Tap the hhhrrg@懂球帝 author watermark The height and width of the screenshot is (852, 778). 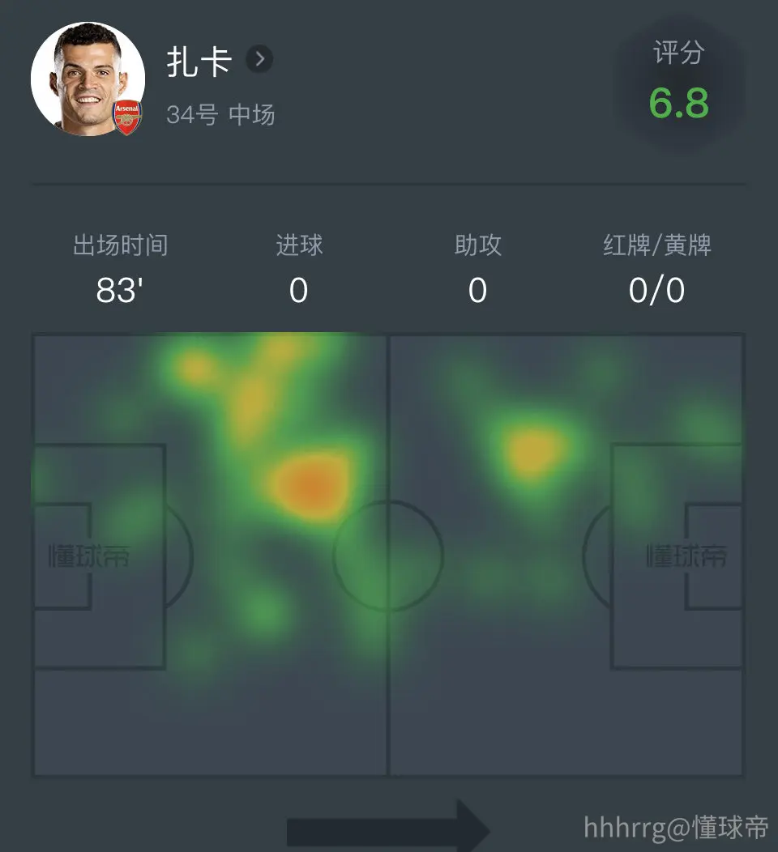click(676, 827)
